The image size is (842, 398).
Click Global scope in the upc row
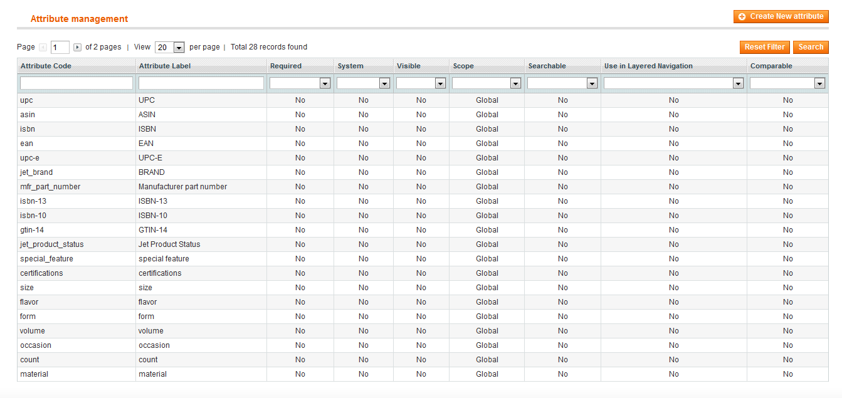(487, 100)
